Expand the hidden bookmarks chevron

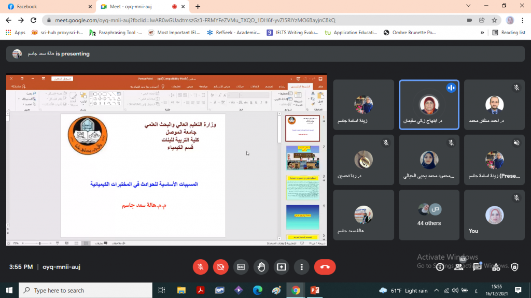pyautogui.click(x=482, y=32)
